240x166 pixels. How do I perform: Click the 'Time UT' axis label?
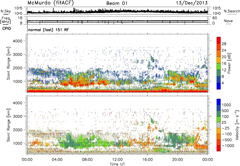pyautogui.click(x=117, y=164)
